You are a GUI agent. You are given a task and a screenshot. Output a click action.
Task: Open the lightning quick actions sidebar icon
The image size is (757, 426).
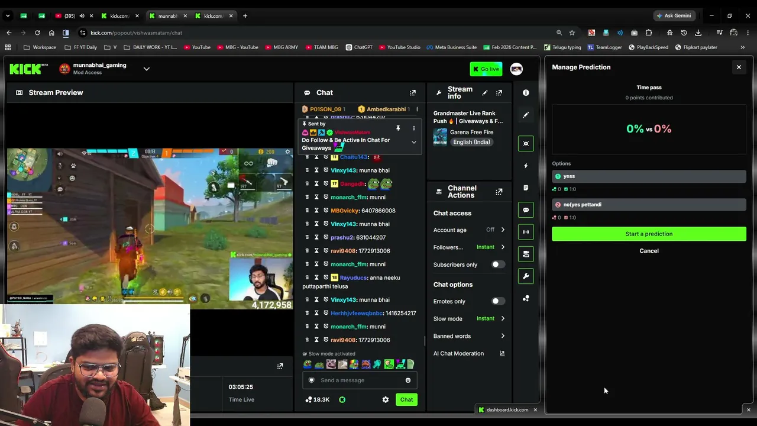coord(526,166)
